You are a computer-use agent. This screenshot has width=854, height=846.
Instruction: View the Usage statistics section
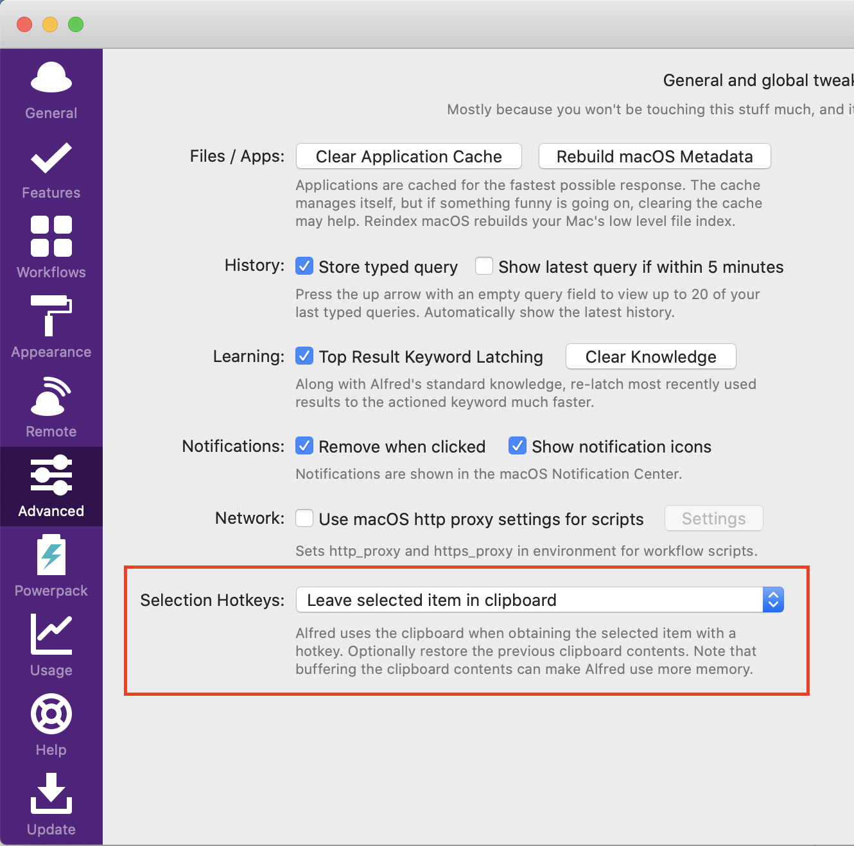[x=51, y=646]
